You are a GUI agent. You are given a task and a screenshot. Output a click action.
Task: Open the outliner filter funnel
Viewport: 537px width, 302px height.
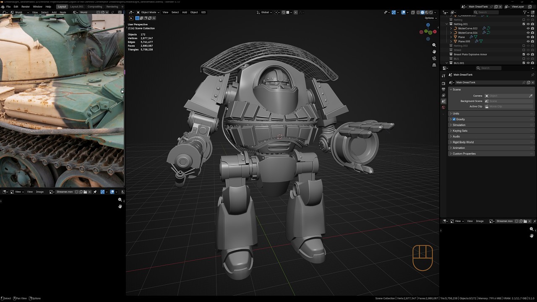[x=526, y=12]
